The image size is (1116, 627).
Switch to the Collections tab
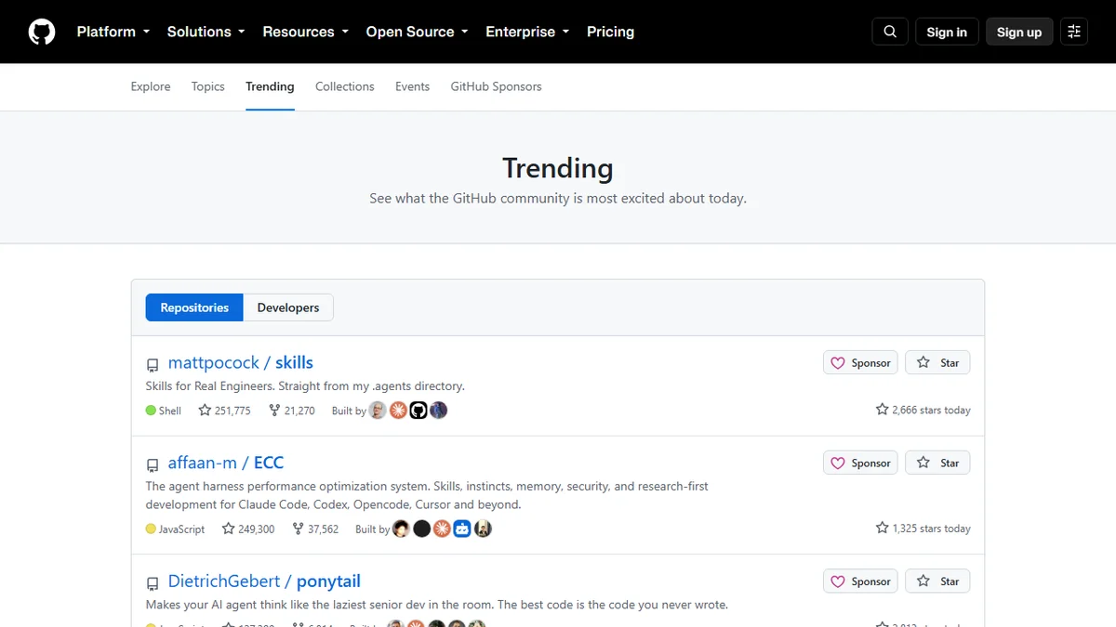(344, 86)
